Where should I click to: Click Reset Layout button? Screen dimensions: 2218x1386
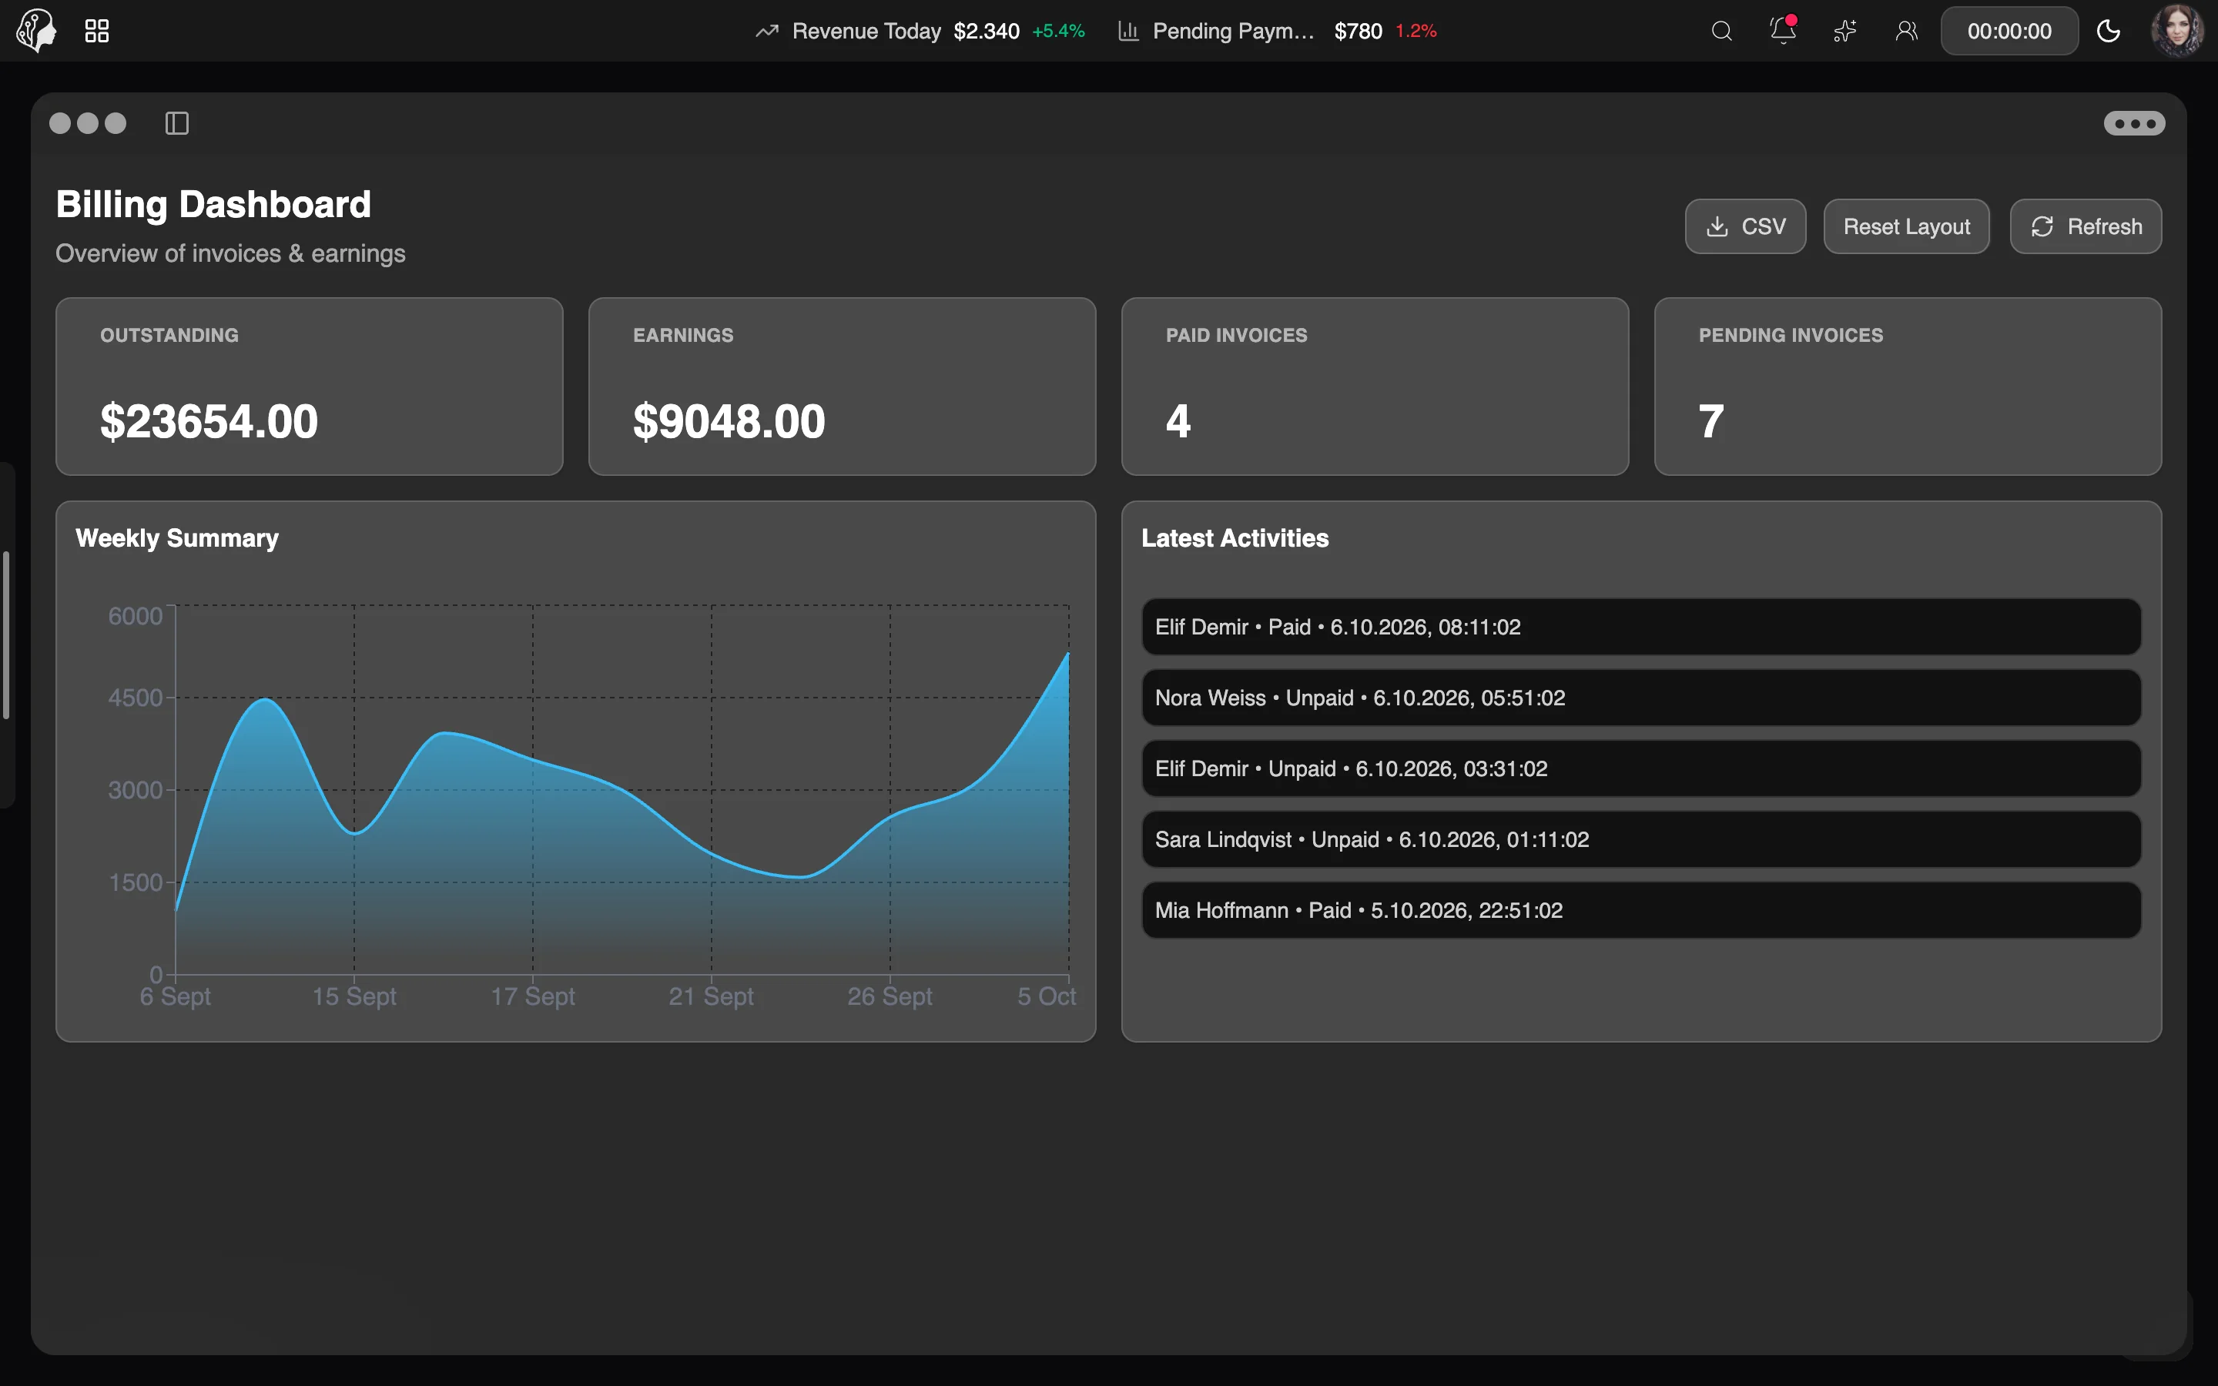1906,226
